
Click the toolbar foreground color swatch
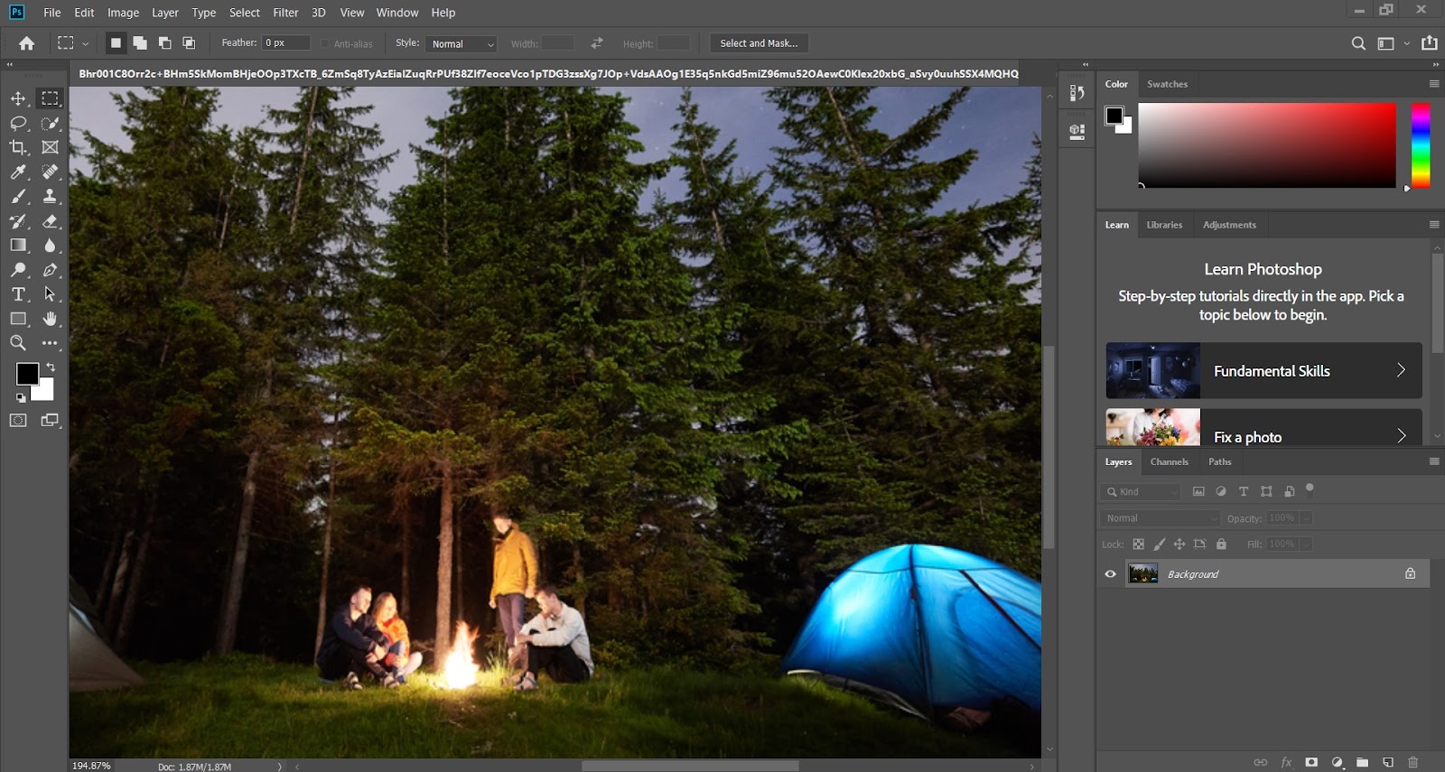point(27,374)
